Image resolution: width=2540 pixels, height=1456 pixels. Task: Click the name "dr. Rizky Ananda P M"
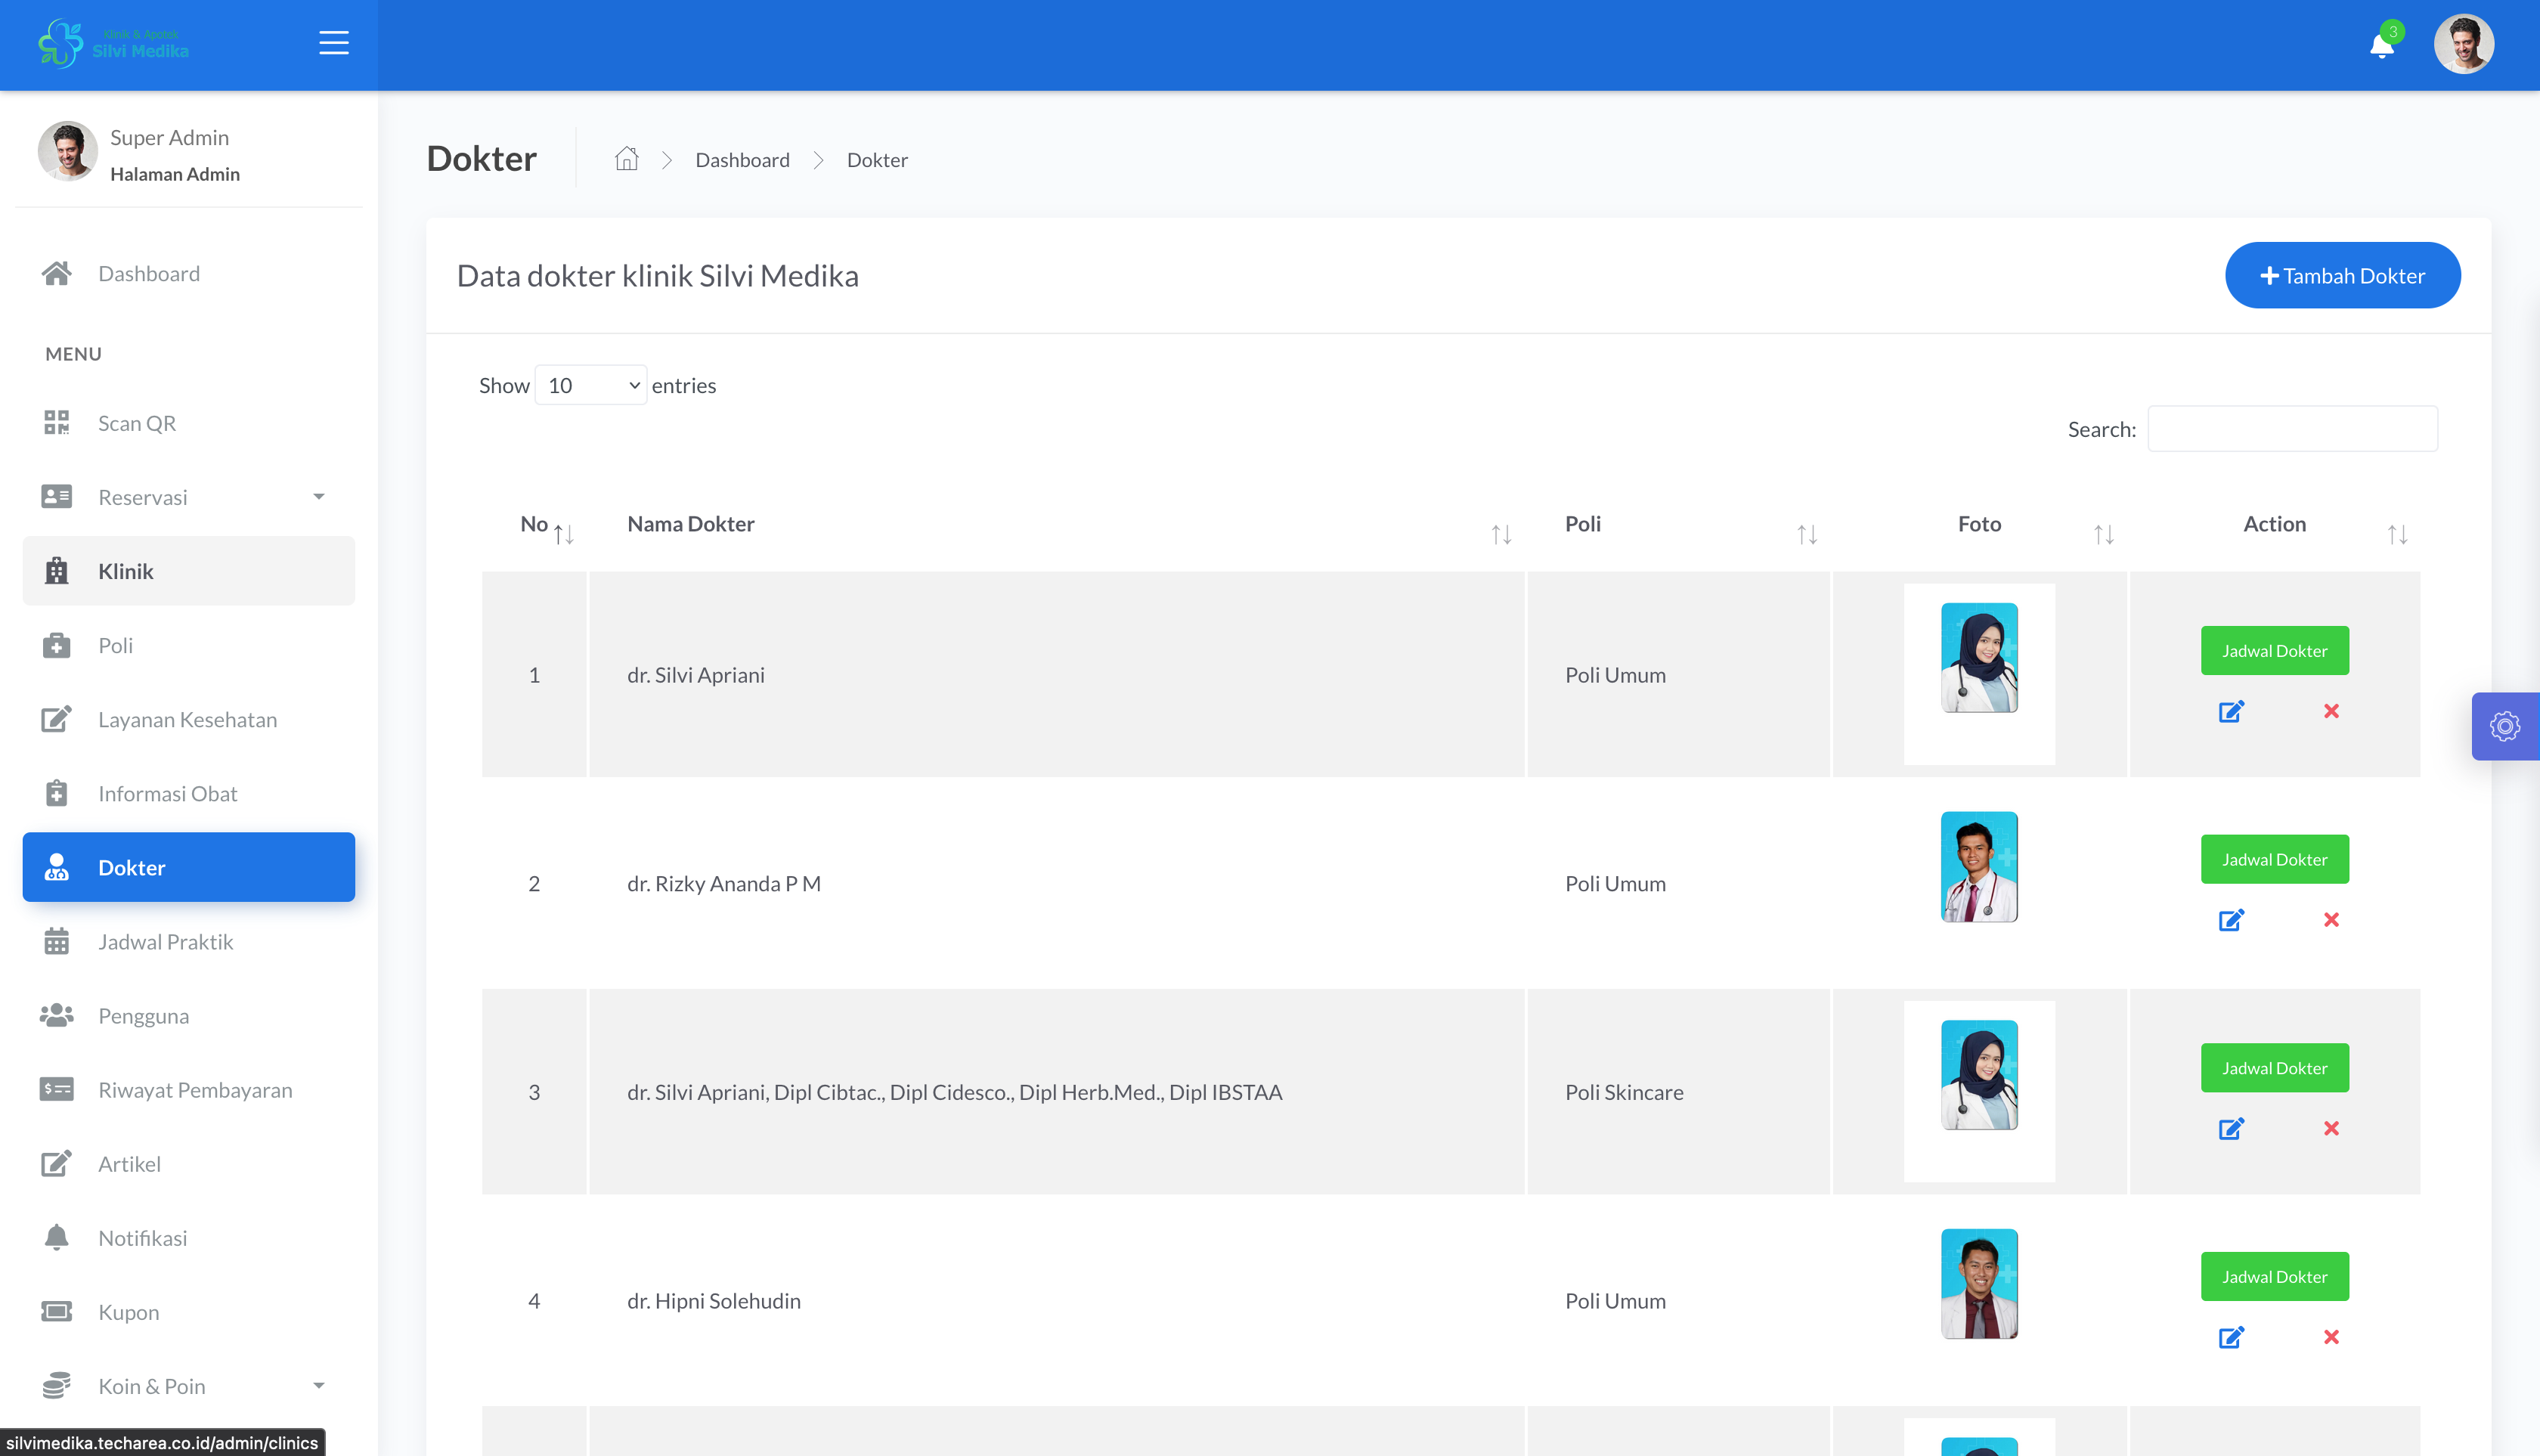pyautogui.click(x=724, y=884)
